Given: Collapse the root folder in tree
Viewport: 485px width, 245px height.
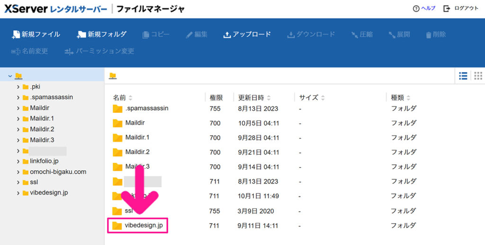Looking at the screenshot, I should 10,76.
